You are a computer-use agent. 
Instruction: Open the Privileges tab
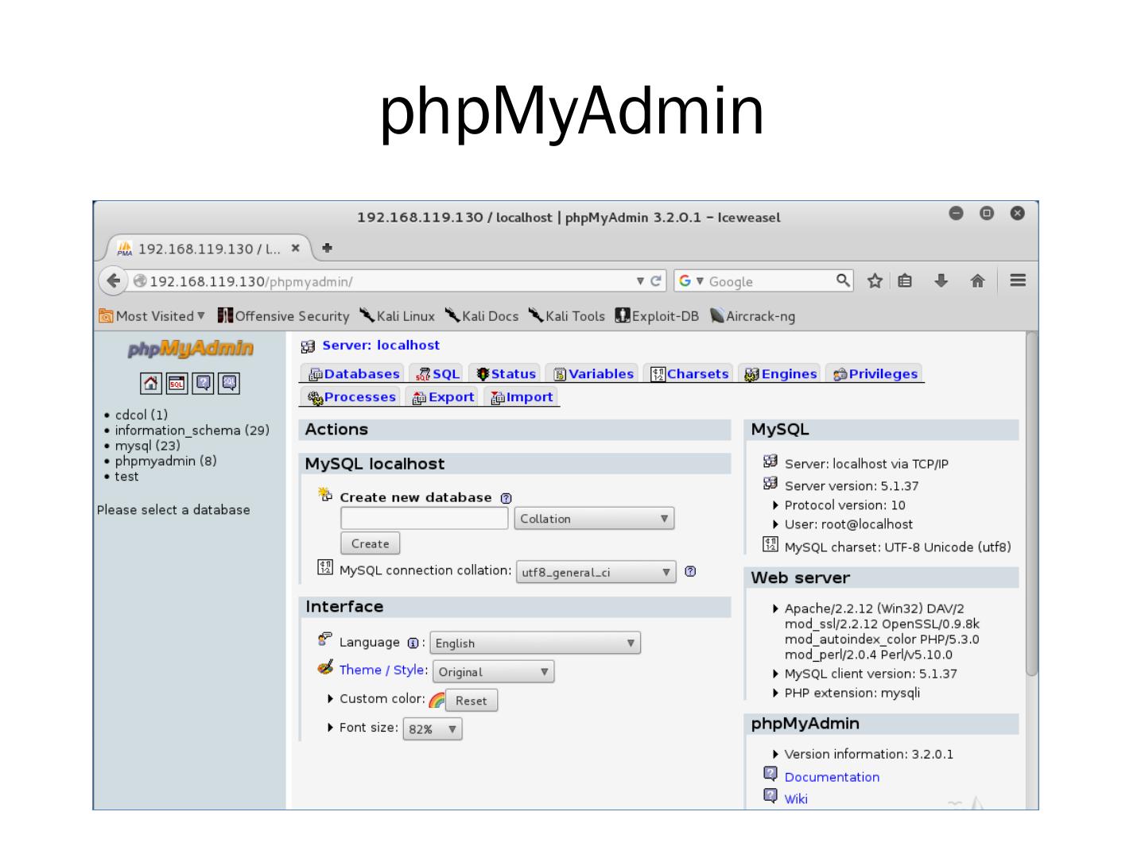(875, 374)
